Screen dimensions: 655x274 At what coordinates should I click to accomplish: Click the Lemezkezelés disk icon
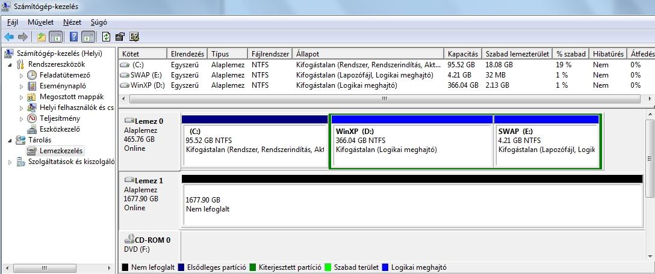pos(32,151)
